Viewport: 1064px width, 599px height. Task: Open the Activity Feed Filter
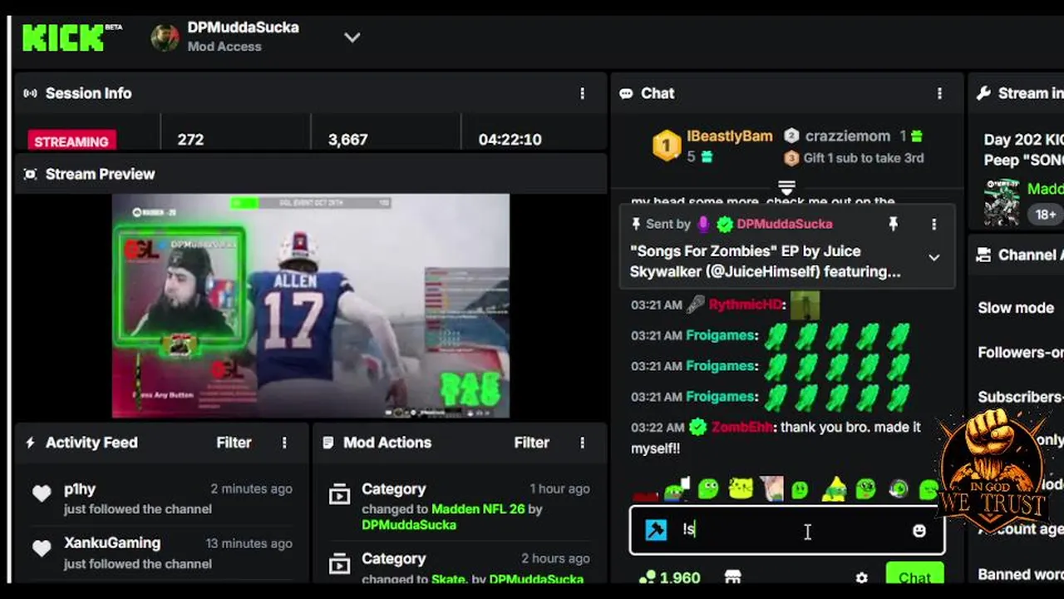click(x=234, y=443)
